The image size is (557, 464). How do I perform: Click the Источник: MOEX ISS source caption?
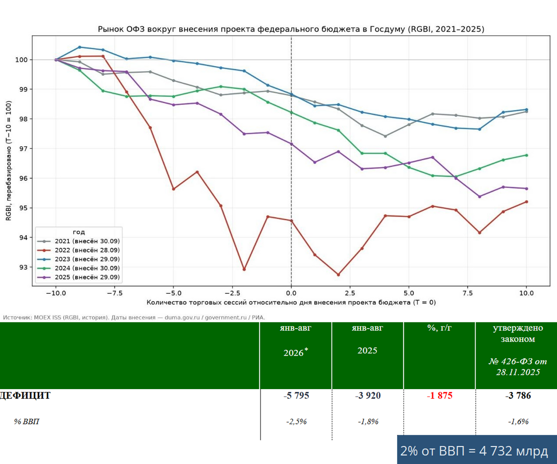click(x=134, y=317)
